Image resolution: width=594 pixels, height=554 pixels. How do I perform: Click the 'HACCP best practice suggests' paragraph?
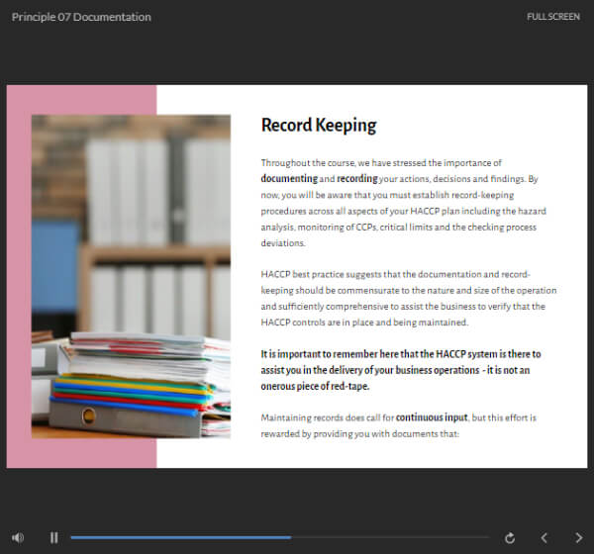(408, 298)
